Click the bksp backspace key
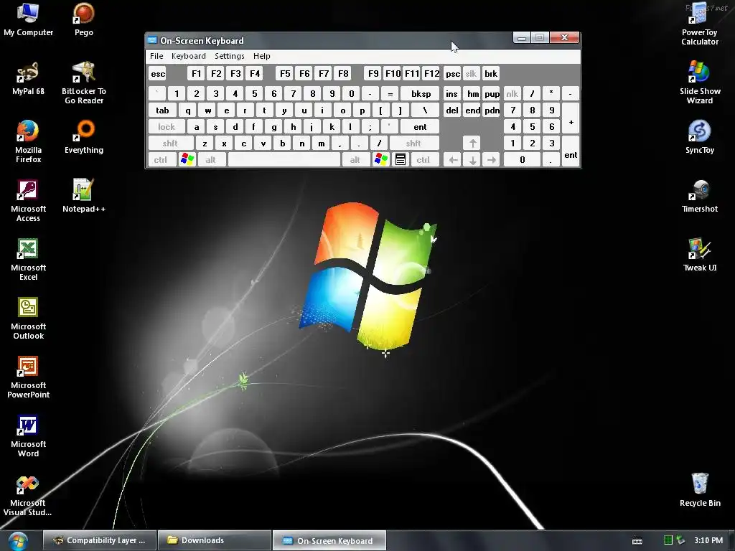This screenshot has height=551, width=735. pos(420,94)
